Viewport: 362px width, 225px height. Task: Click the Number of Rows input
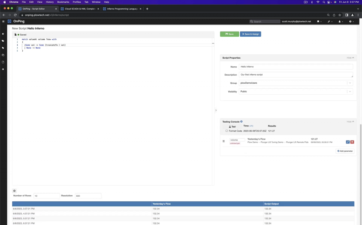(x=47, y=196)
